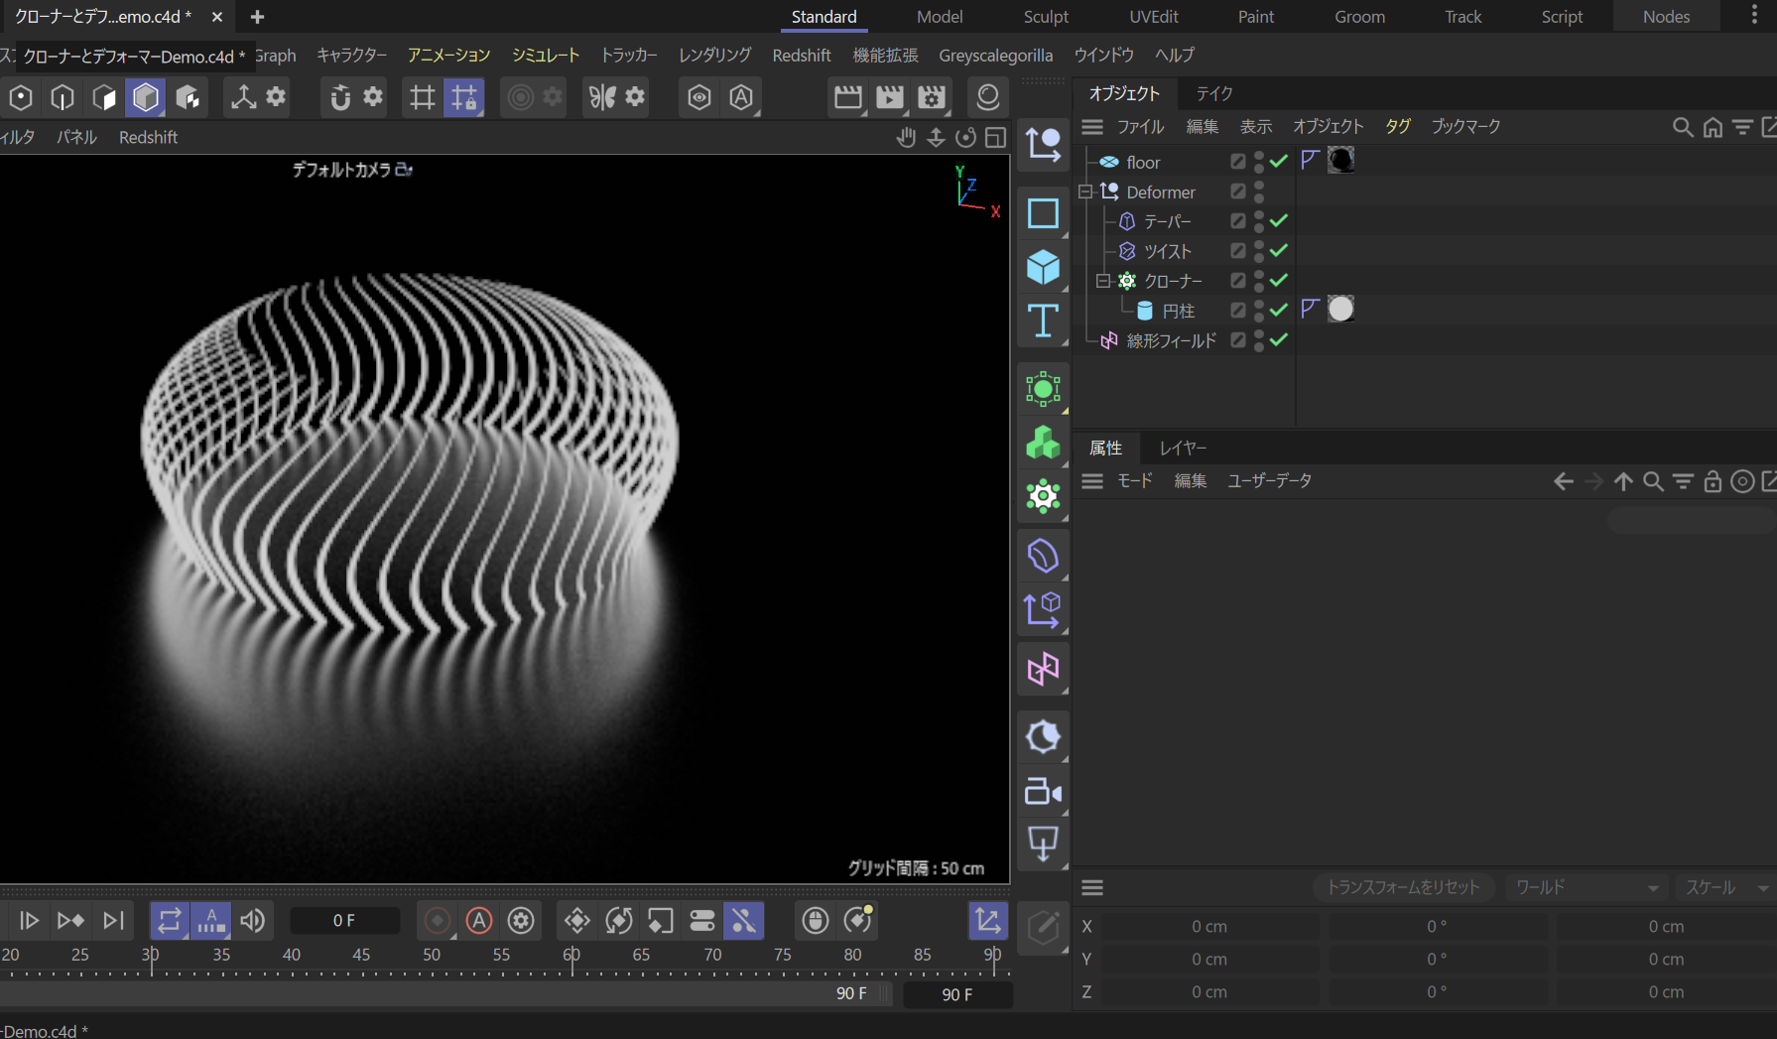The height and width of the screenshot is (1039, 1777).
Task: Render to the Picture Viewer
Action: pos(890,97)
